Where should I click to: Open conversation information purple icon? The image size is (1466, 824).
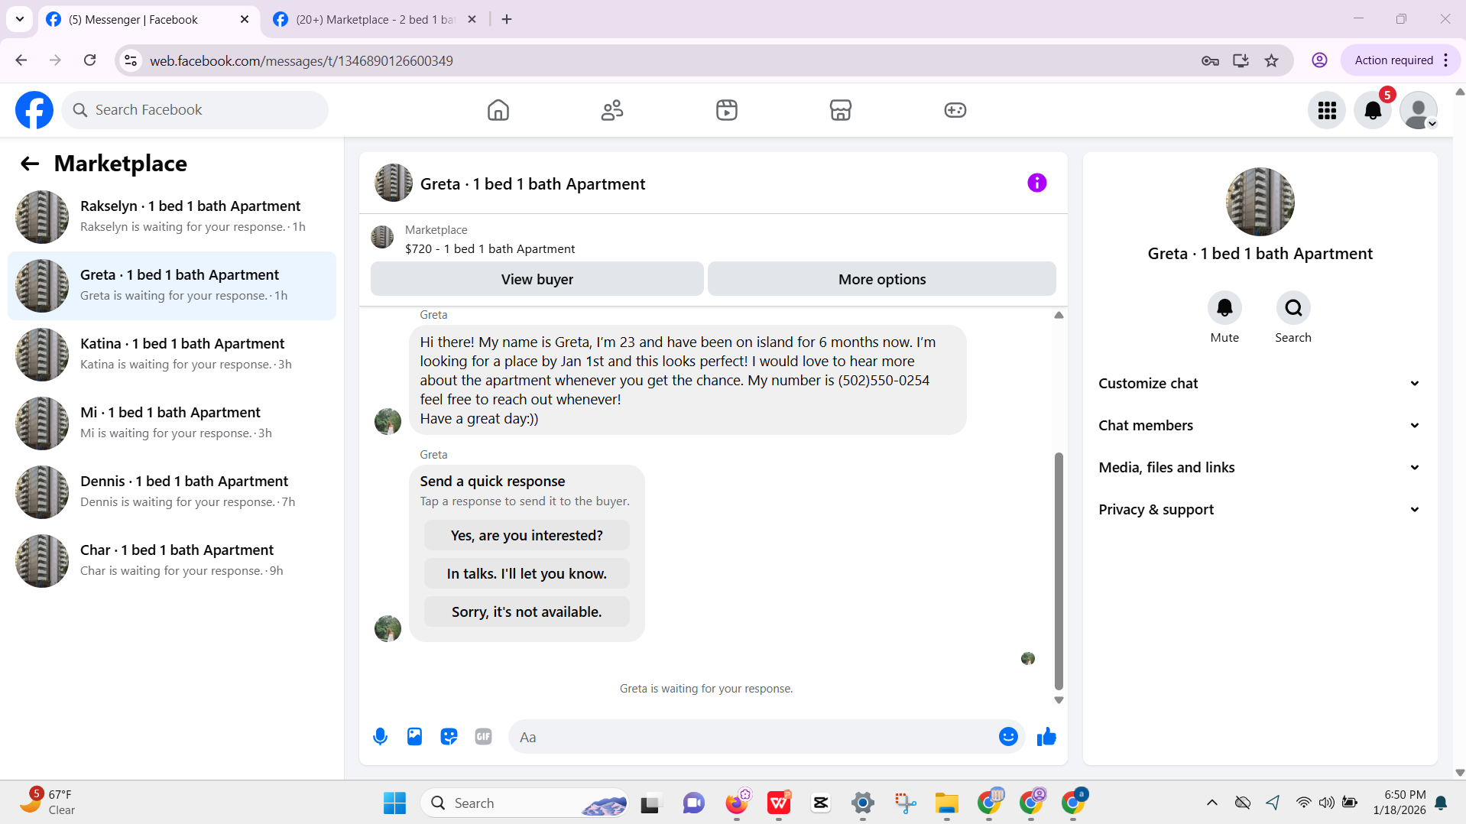(1036, 183)
